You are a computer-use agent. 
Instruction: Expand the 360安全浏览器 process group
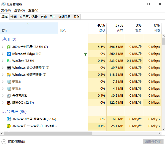(x=3, y=47)
